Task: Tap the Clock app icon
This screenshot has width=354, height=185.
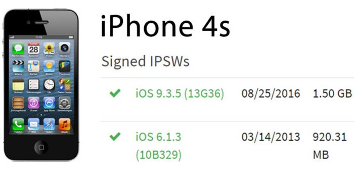Action: pos(49,84)
